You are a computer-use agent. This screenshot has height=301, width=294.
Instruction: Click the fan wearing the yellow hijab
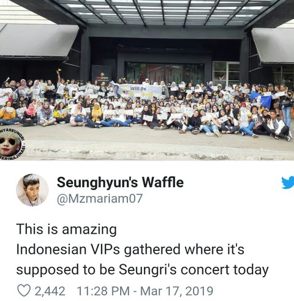click(x=97, y=113)
